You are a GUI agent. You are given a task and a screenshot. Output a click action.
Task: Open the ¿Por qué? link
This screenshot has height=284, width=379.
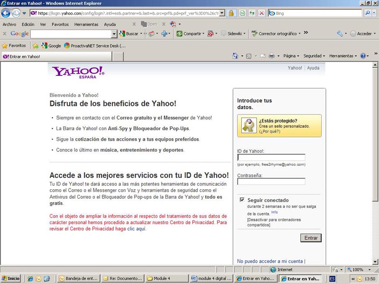(270, 132)
